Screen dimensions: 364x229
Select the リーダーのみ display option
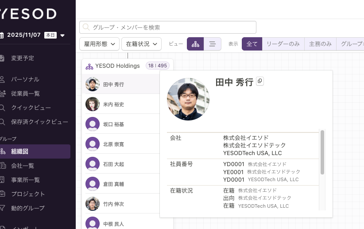(x=283, y=44)
